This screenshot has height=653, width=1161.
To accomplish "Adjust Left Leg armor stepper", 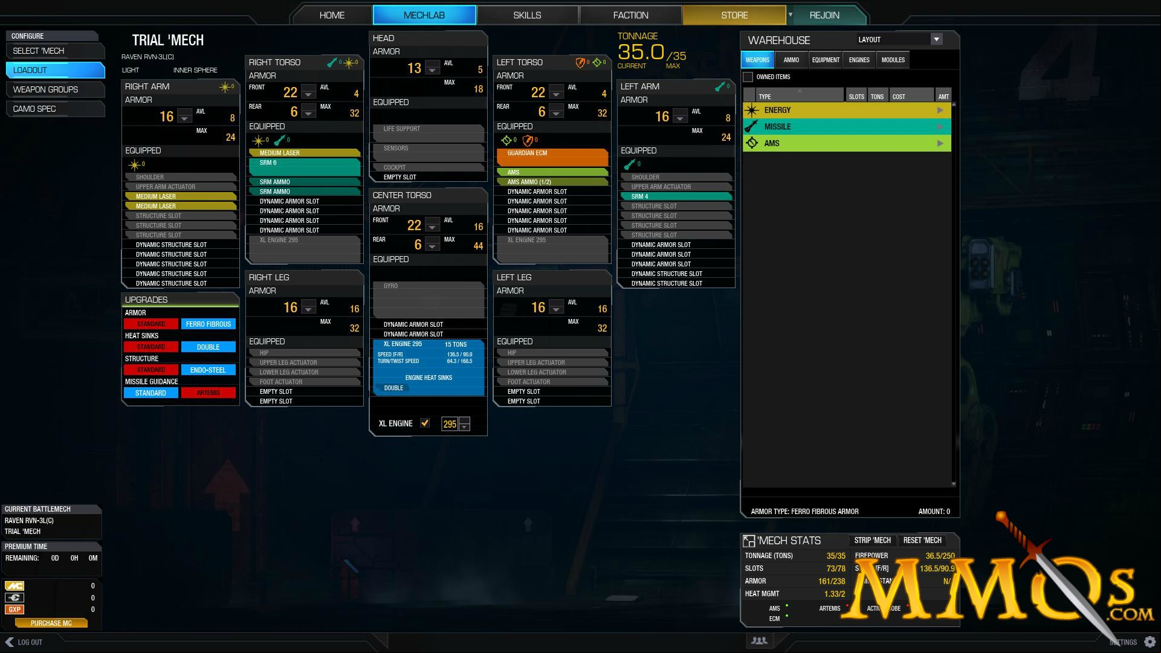I will pos(556,307).
